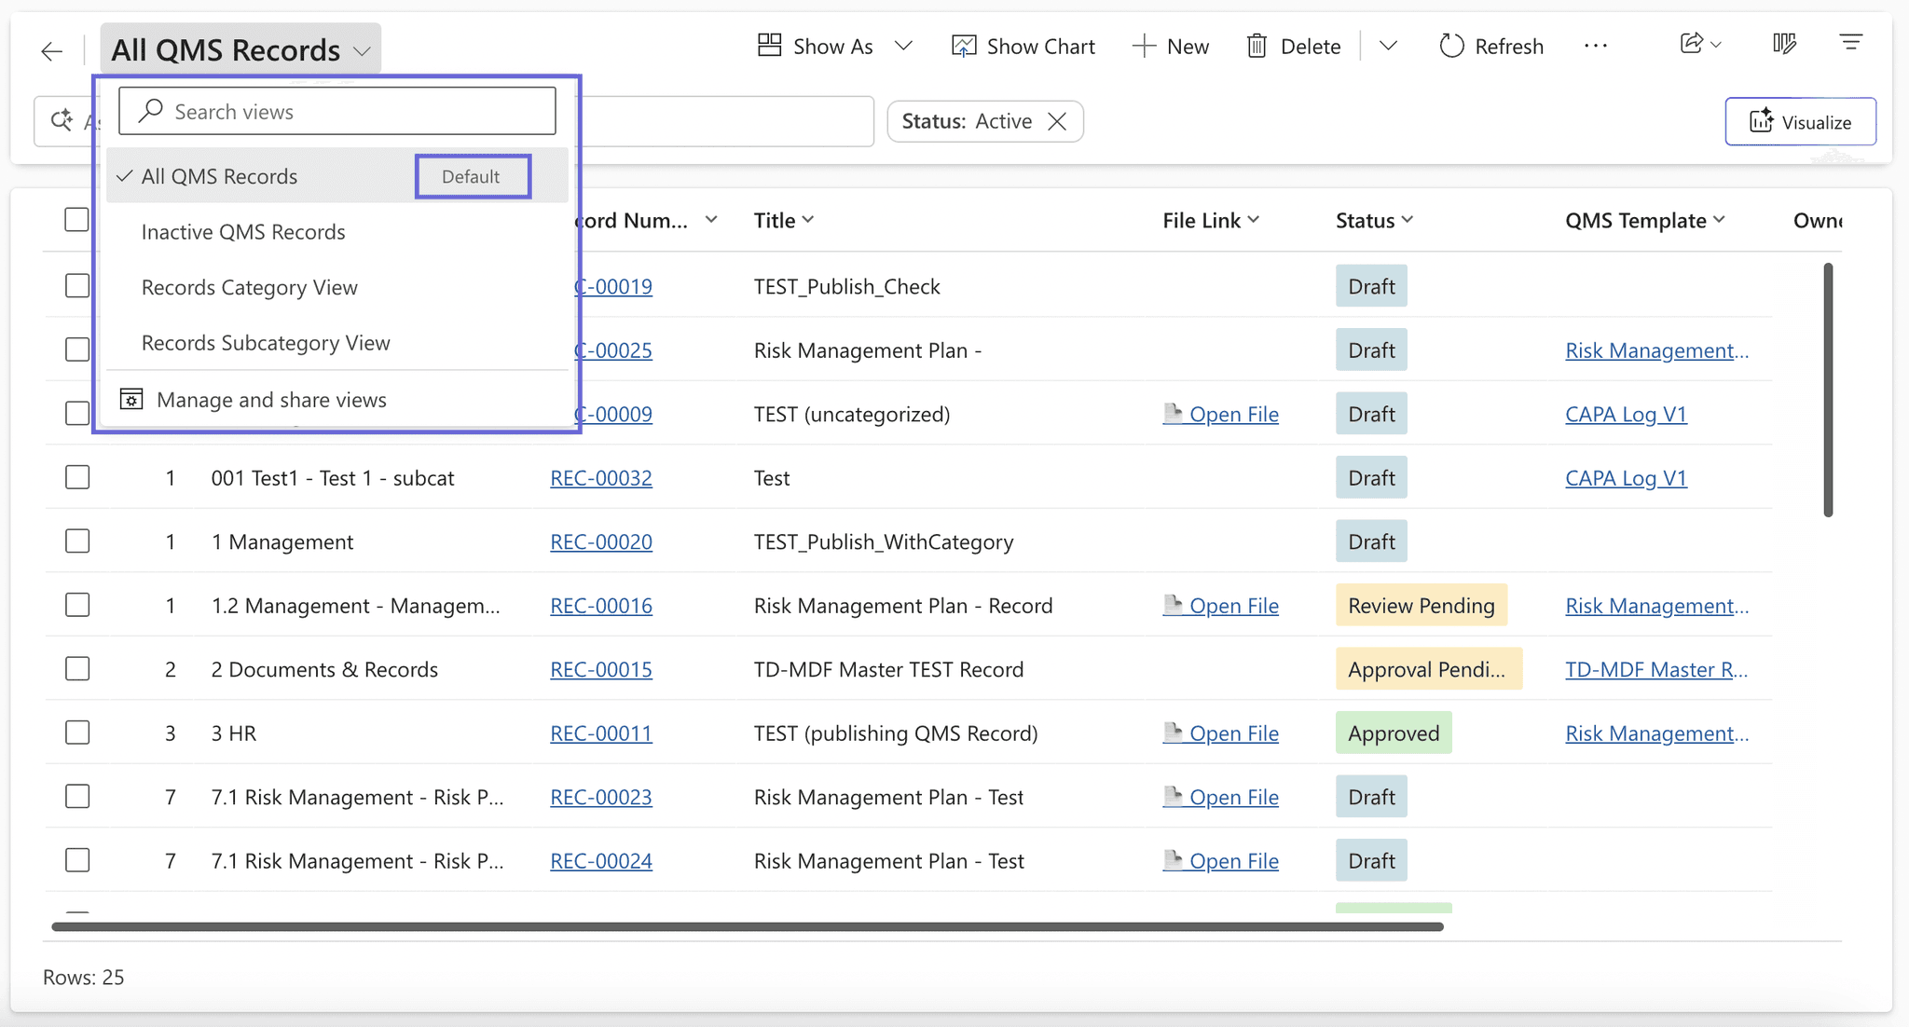Click the Rows: 25 count text
The height and width of the screenshot is (1027, 1909).
pyautogui.click(x=84, y=977)
